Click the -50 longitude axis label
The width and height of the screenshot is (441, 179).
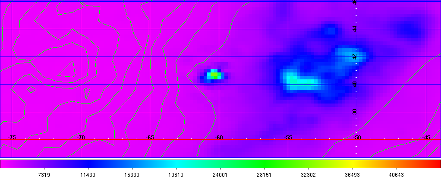point(357,138)
